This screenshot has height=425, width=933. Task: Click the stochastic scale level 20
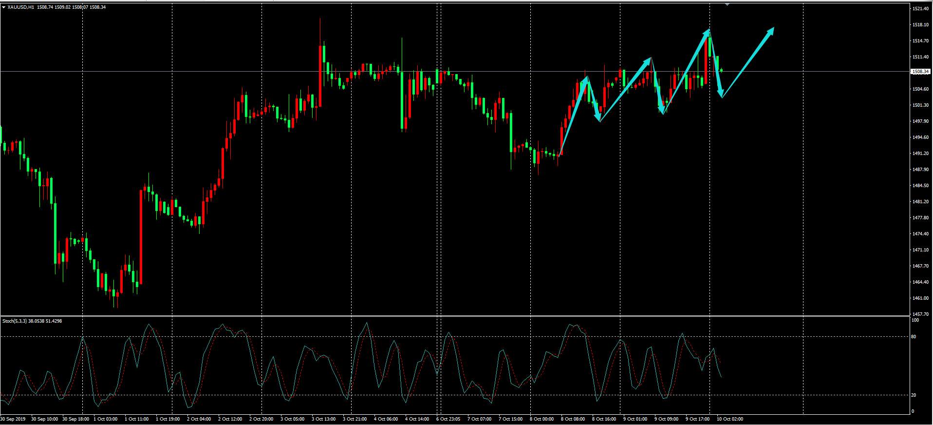(914, 395)
